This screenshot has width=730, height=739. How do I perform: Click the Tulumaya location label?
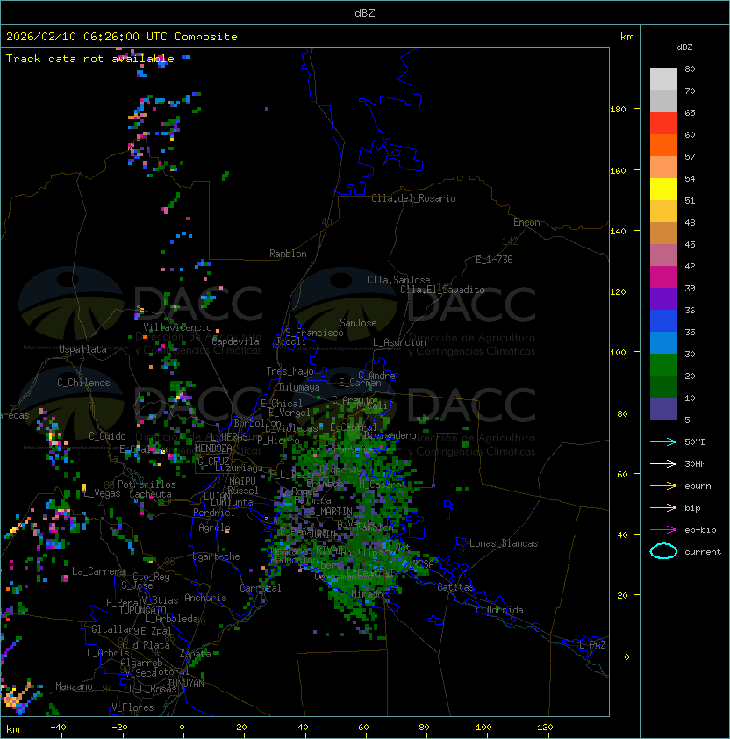[299, 387]
